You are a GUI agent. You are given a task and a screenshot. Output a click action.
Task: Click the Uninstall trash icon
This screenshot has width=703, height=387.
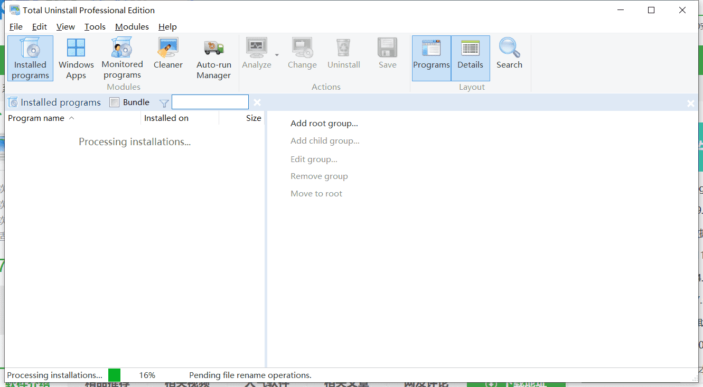coord(344,48)
